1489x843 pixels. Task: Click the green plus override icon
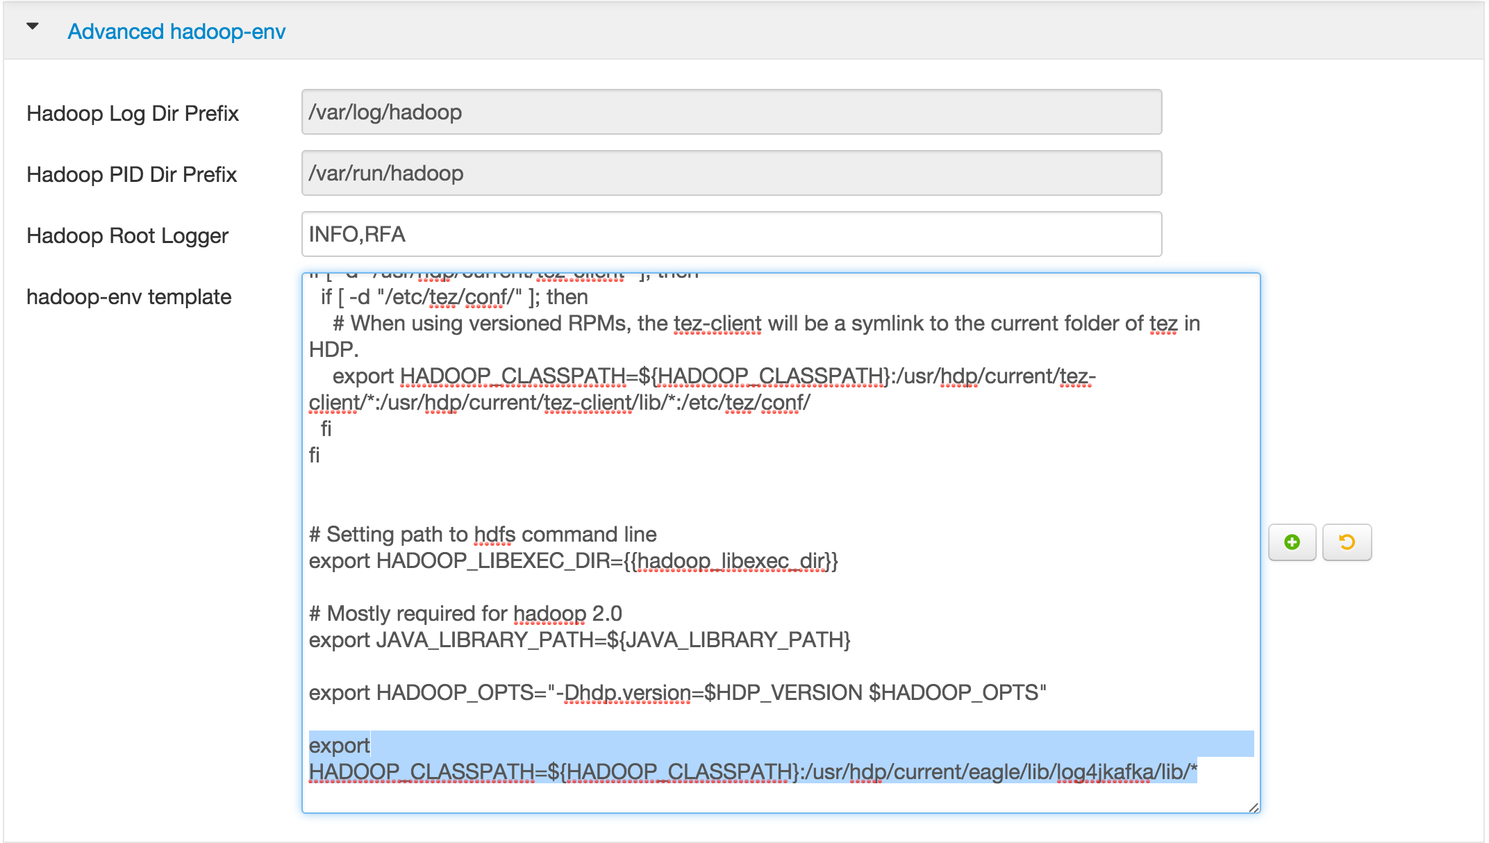click(x=1292, y=542)
